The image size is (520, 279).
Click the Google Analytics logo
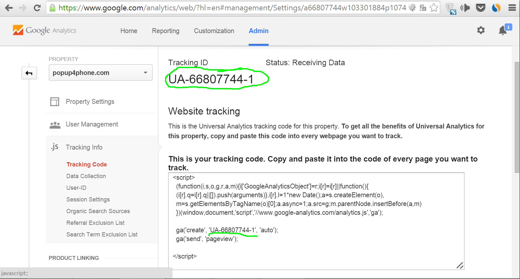coord(44,30)
